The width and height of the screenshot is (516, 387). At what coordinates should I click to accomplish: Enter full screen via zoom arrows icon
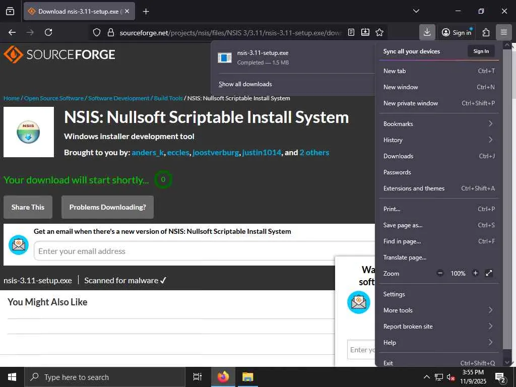coord(489,273)
